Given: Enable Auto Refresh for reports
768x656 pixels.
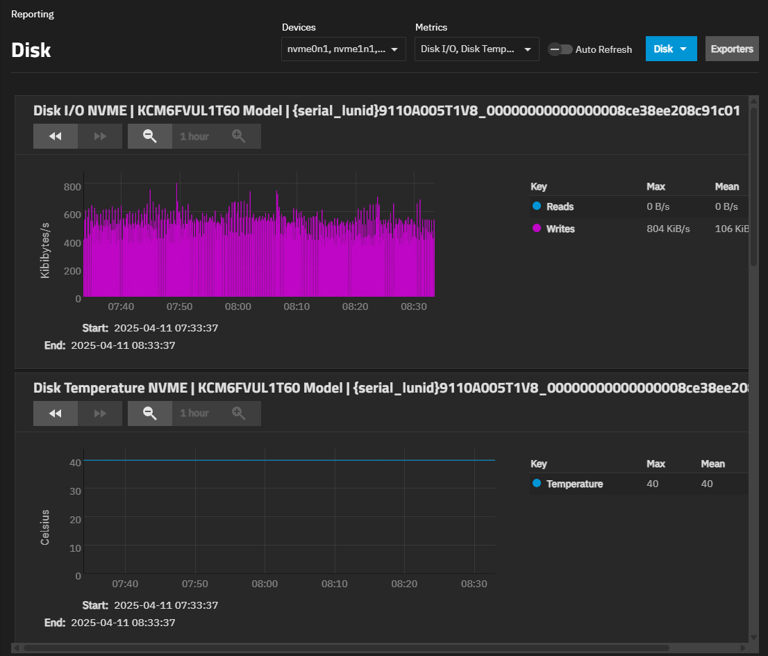Looking at the screenshot, I should (560, 49).
